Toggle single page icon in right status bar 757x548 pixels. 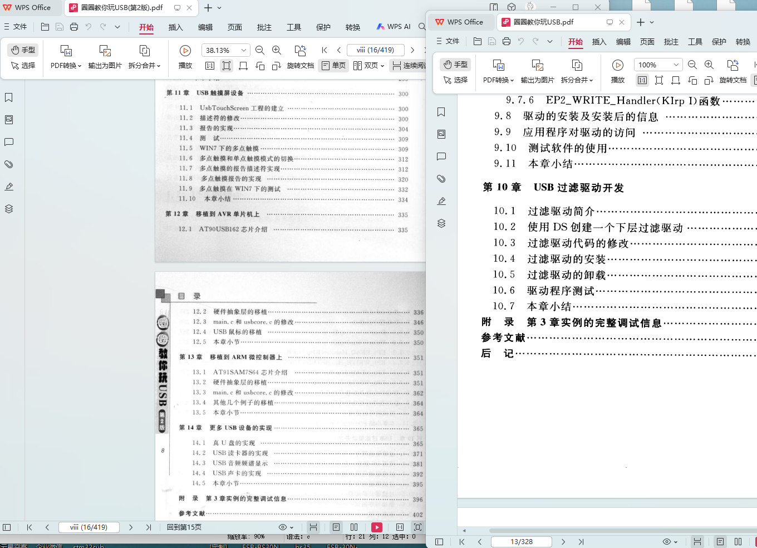point(720,541)
